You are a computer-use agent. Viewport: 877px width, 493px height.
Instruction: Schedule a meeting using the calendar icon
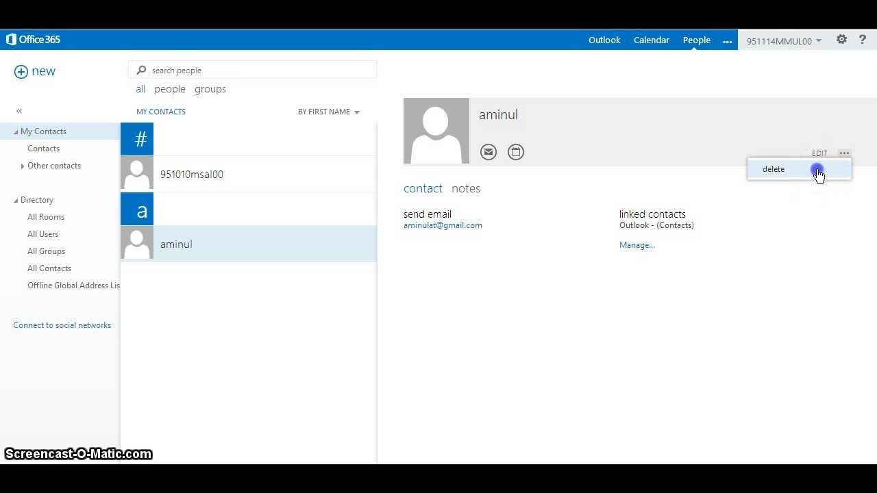516,152
